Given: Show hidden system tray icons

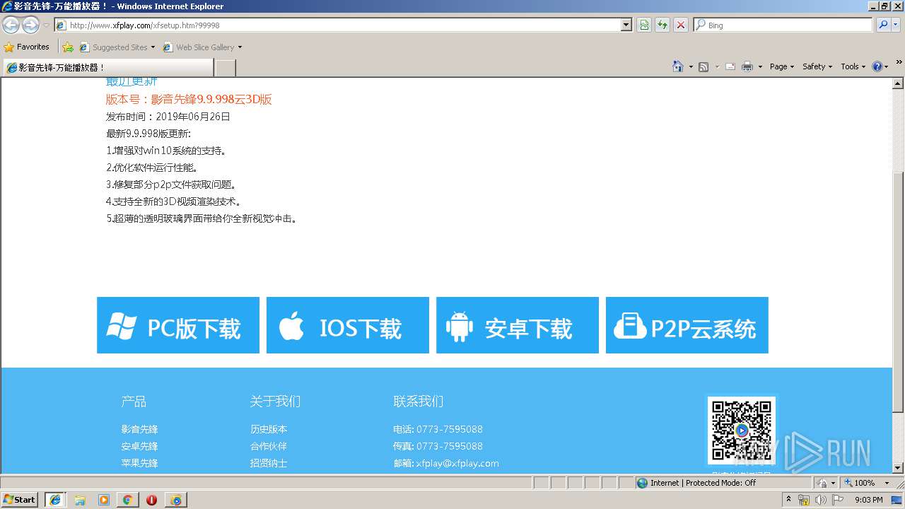Looking at the screenshot, I should [x=789, y=500].
